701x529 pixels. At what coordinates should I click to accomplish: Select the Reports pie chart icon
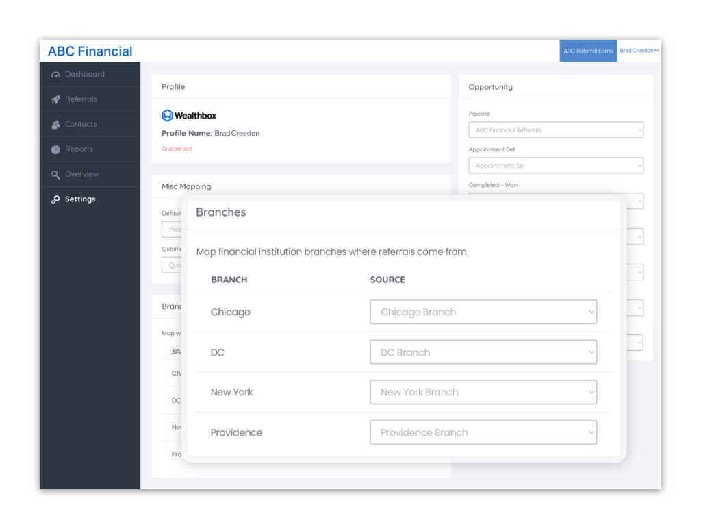click(56, 149)
